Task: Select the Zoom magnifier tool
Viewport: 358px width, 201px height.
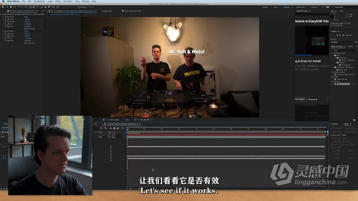Action: [14, 7]
